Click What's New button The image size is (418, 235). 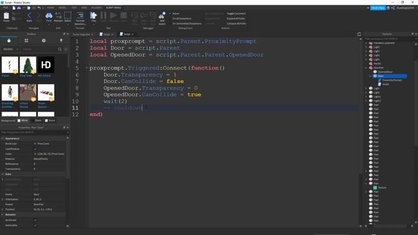tap(378, 8)
